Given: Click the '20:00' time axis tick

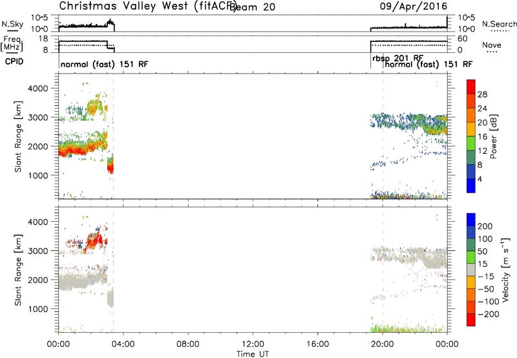Looking at the screenshot, I should pyautogui.click(x=383, y=344).
